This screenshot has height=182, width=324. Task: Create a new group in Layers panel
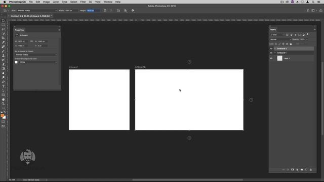pyautogui.click(x=302, y=170)
